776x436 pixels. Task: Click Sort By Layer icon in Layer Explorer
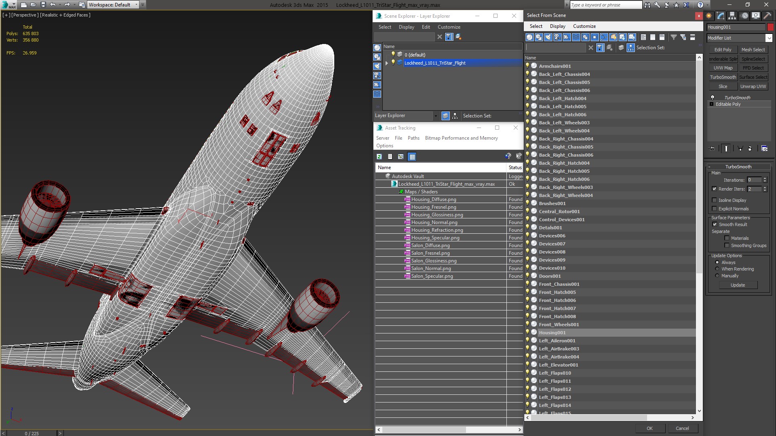445,116
